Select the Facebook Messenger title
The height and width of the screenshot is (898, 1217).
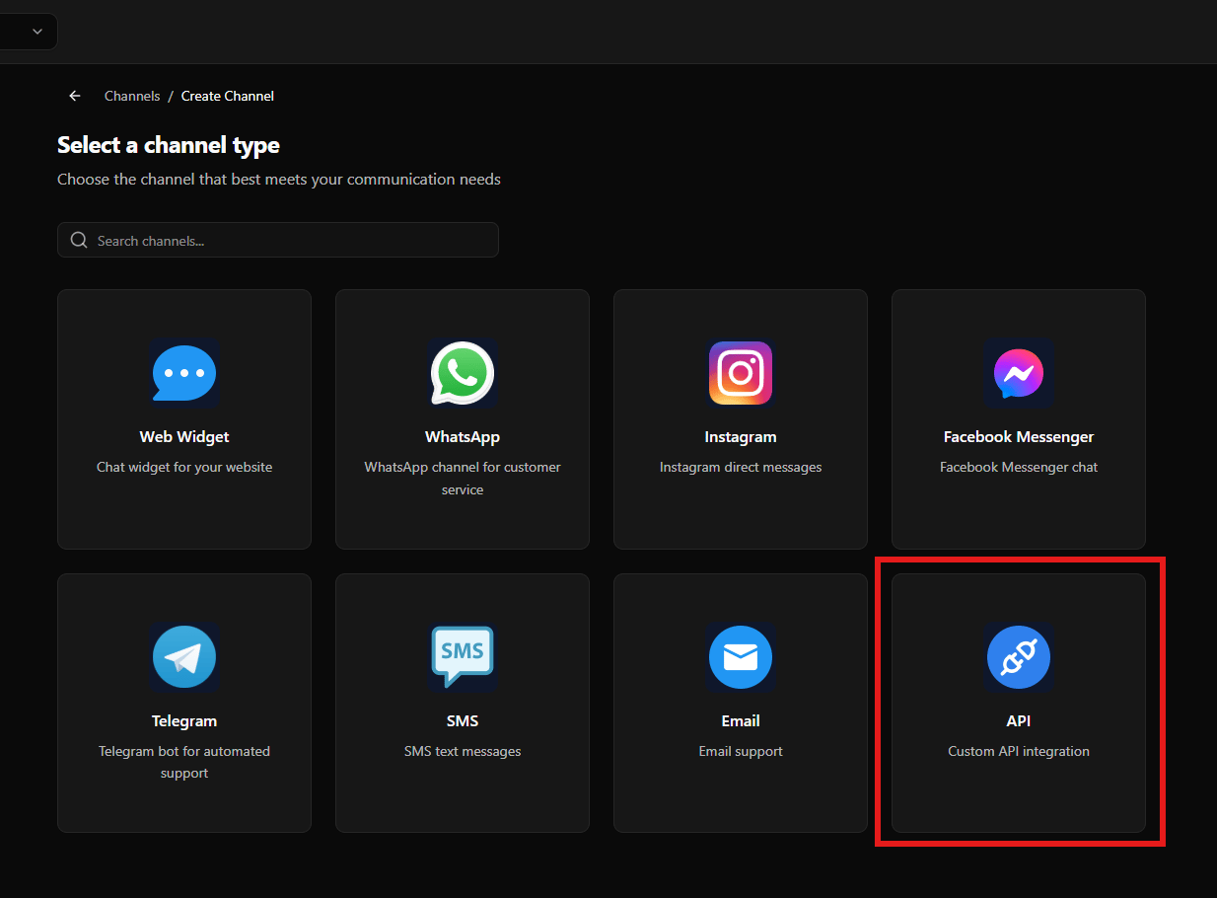pyautogui.click(x=1019, y=437)
